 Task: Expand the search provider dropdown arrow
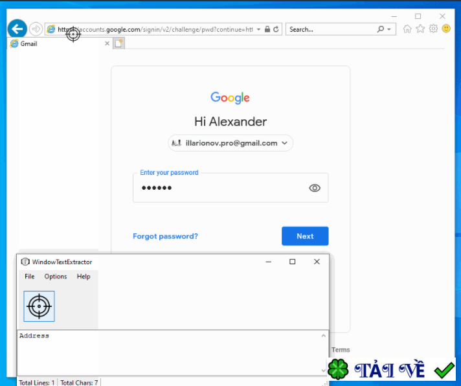(389, 29)
